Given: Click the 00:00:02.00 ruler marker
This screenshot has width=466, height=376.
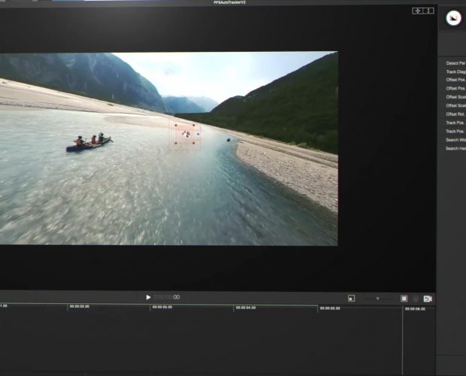Looking at the screenshot, I should [x=80, y=306].
